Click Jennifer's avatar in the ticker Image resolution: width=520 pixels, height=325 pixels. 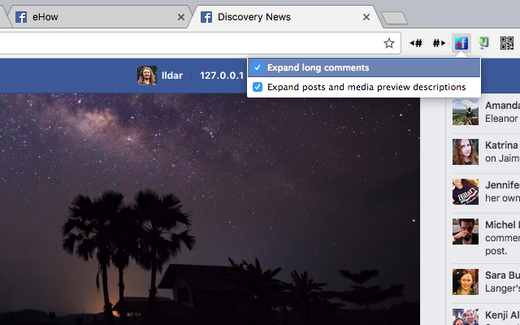point(466,192)
